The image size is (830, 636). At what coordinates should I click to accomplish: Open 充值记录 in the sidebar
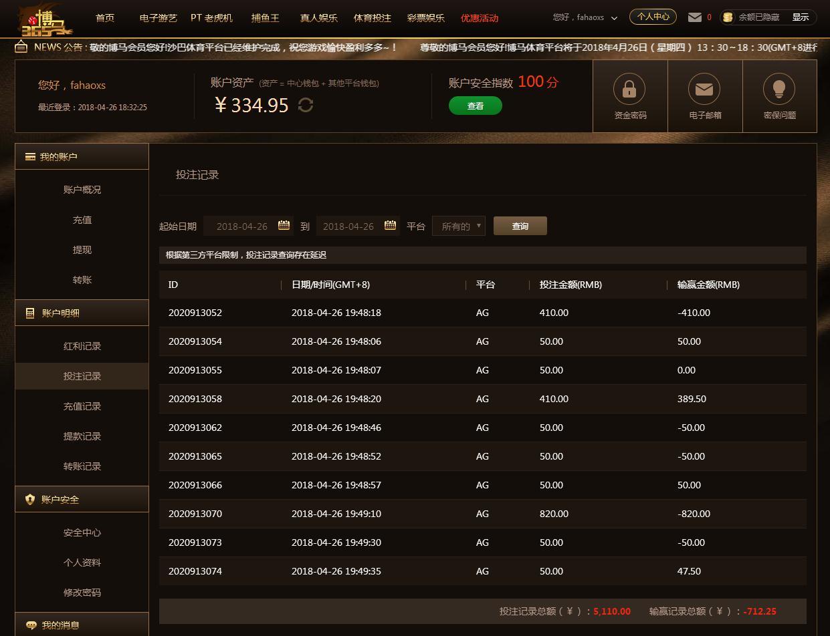point(82,406)
